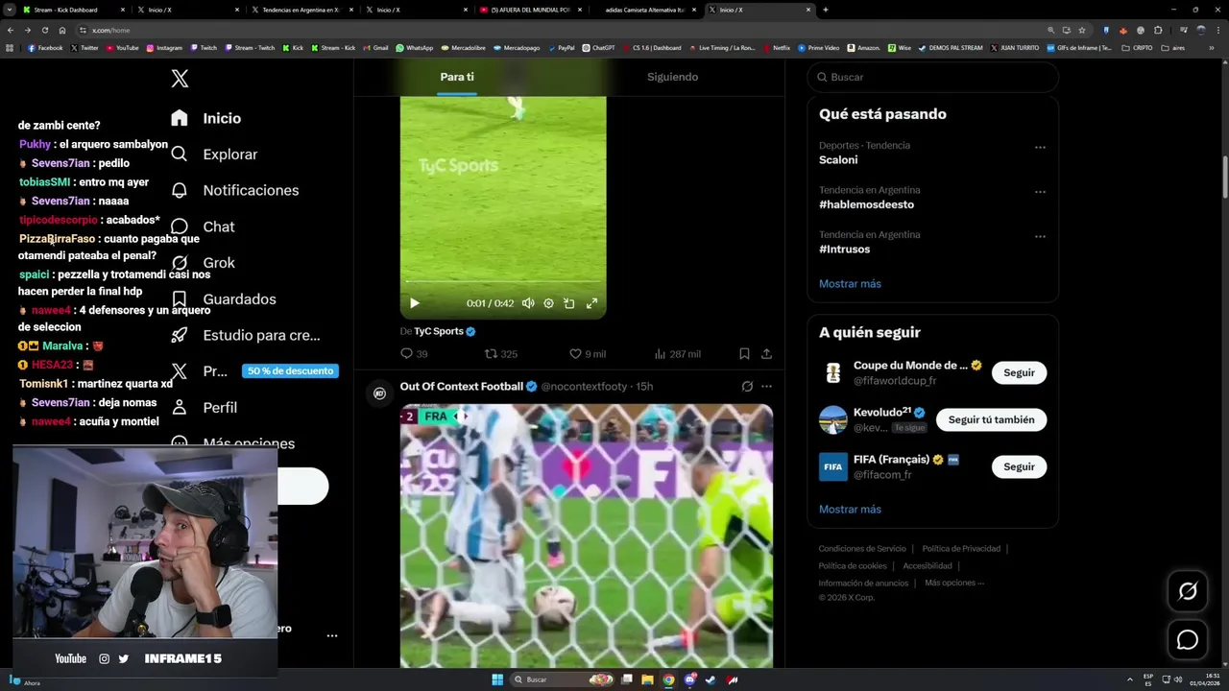This screenshot has width=1229, height=691.
Task: Toggle picture-in-picture on TyC video
Action: [569, 303]
